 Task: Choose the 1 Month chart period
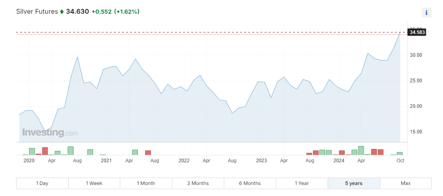[146, 183]
